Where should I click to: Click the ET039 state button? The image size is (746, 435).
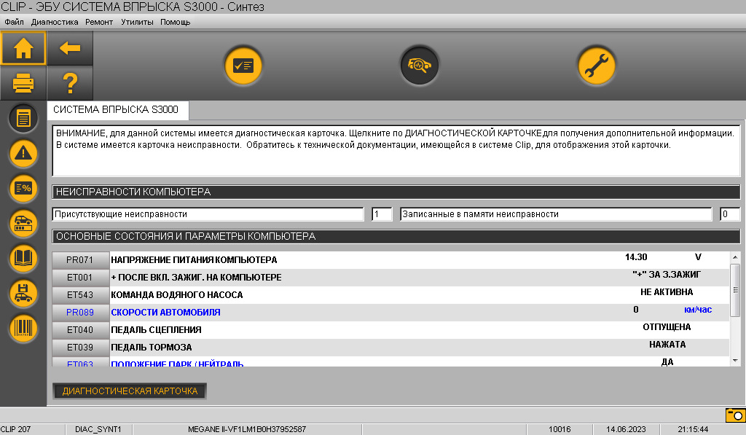pos(80,348)
